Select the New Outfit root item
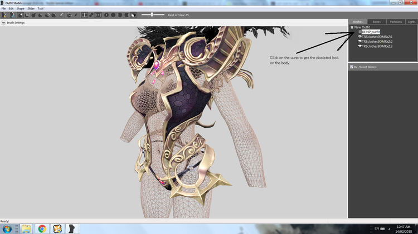 pyautogui.click(x=362, y=27)
